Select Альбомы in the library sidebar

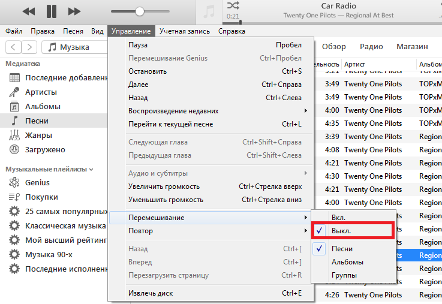click(x=54, y=107)
